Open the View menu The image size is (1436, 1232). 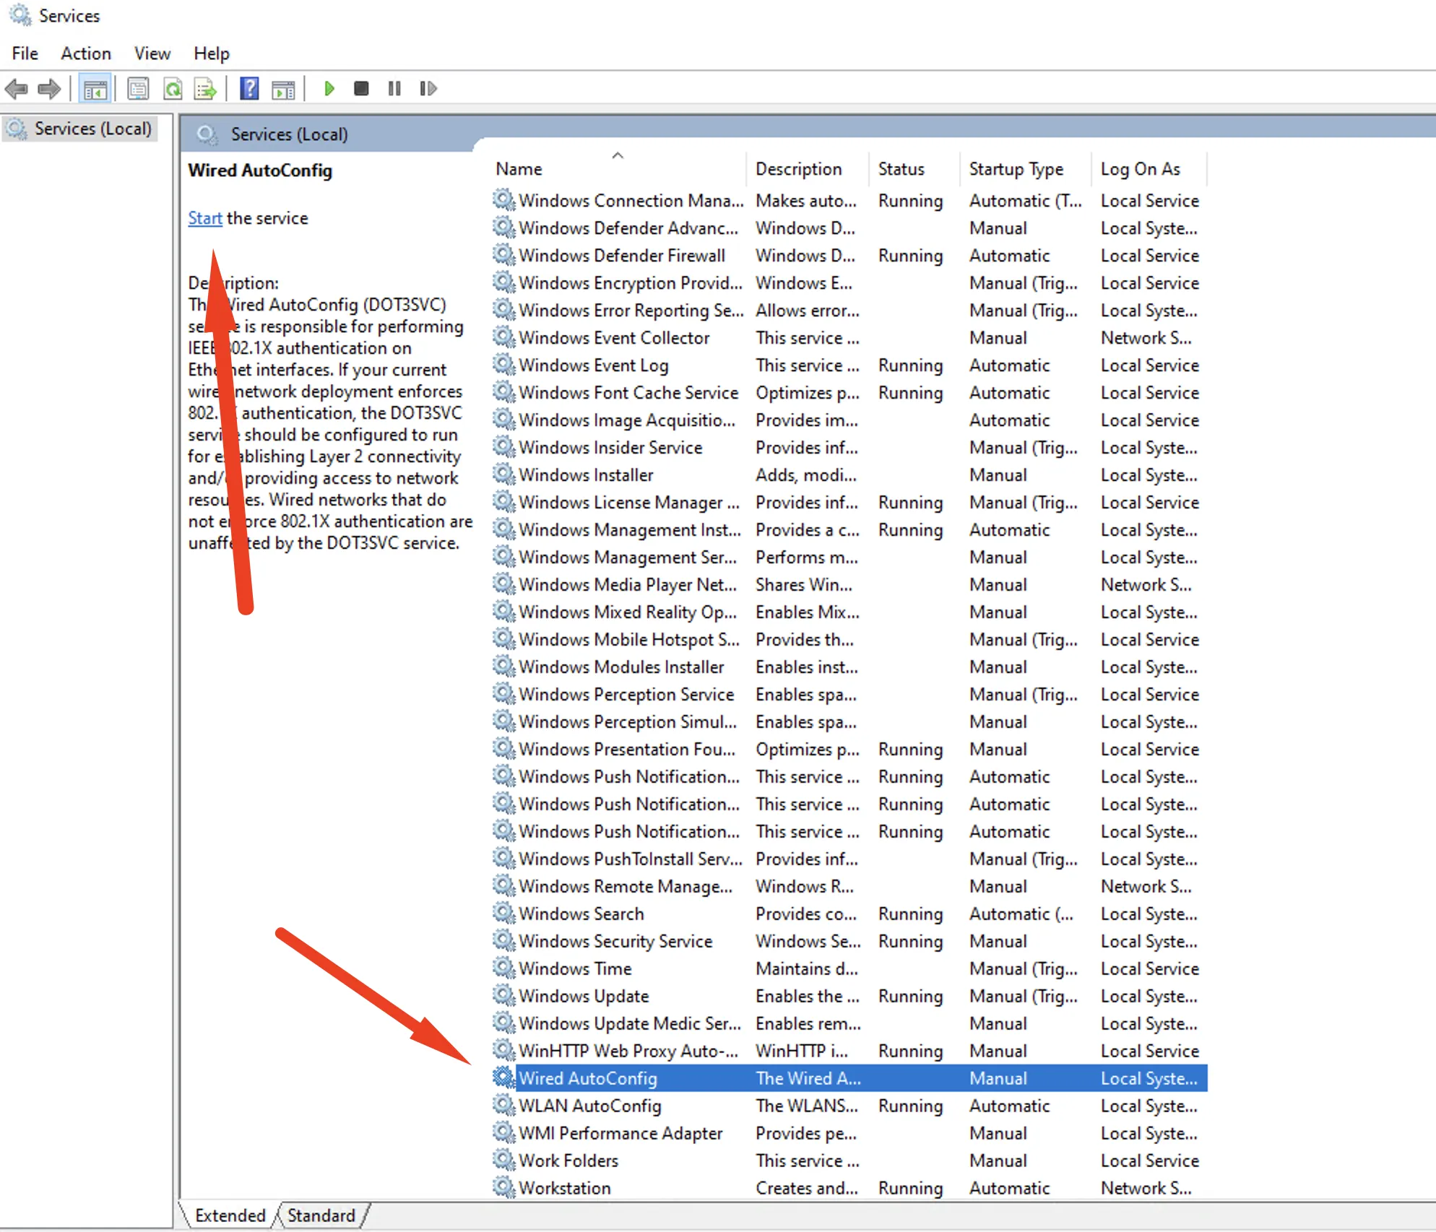(152, 53)
